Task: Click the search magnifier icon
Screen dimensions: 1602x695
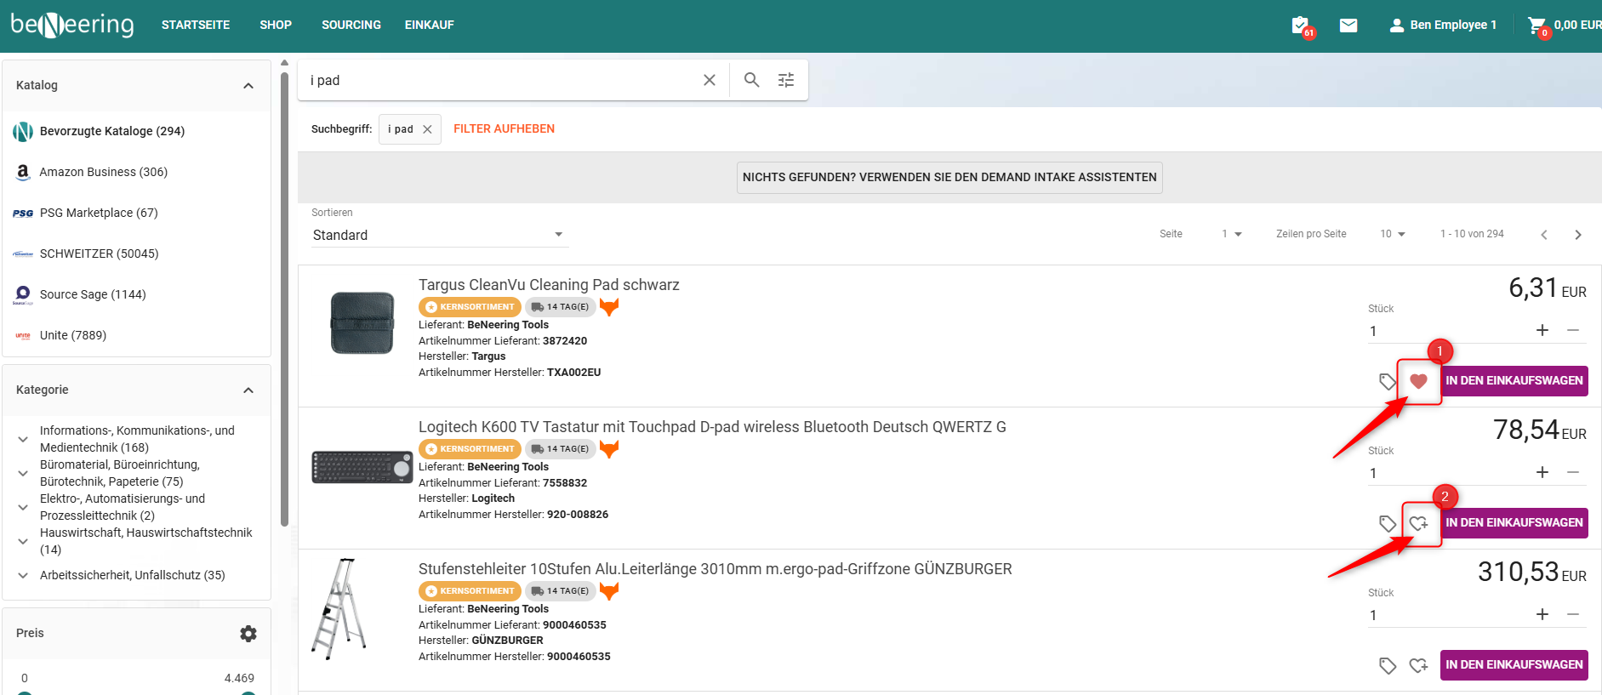Action: point(751,80)
